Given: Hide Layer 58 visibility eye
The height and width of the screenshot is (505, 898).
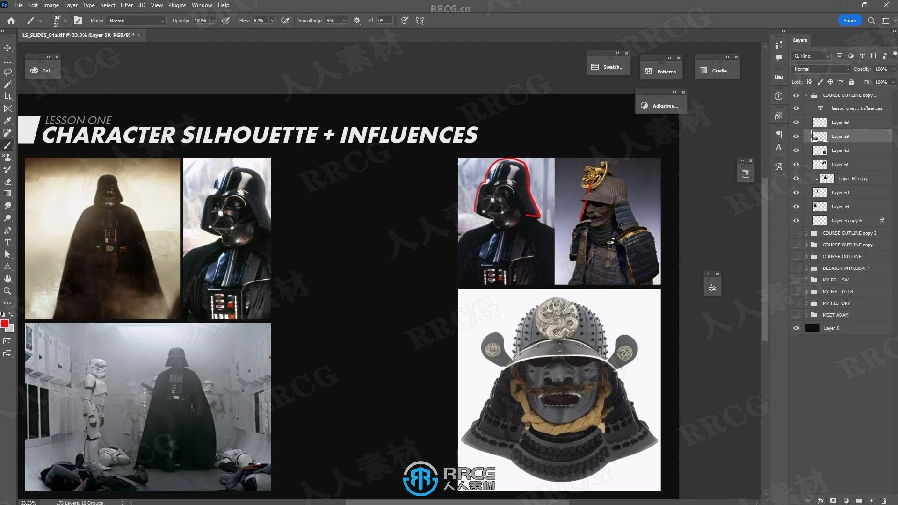Looking at the screenshot, I should pos(796,206).
